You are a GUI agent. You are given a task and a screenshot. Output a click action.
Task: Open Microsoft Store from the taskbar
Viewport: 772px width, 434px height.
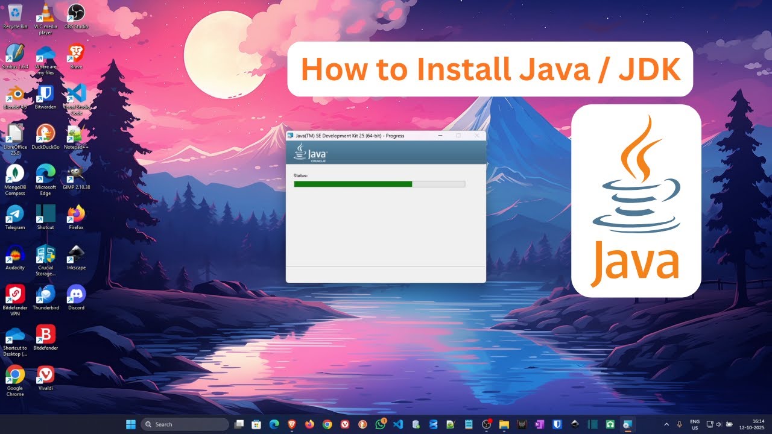(x=256, y=424)
